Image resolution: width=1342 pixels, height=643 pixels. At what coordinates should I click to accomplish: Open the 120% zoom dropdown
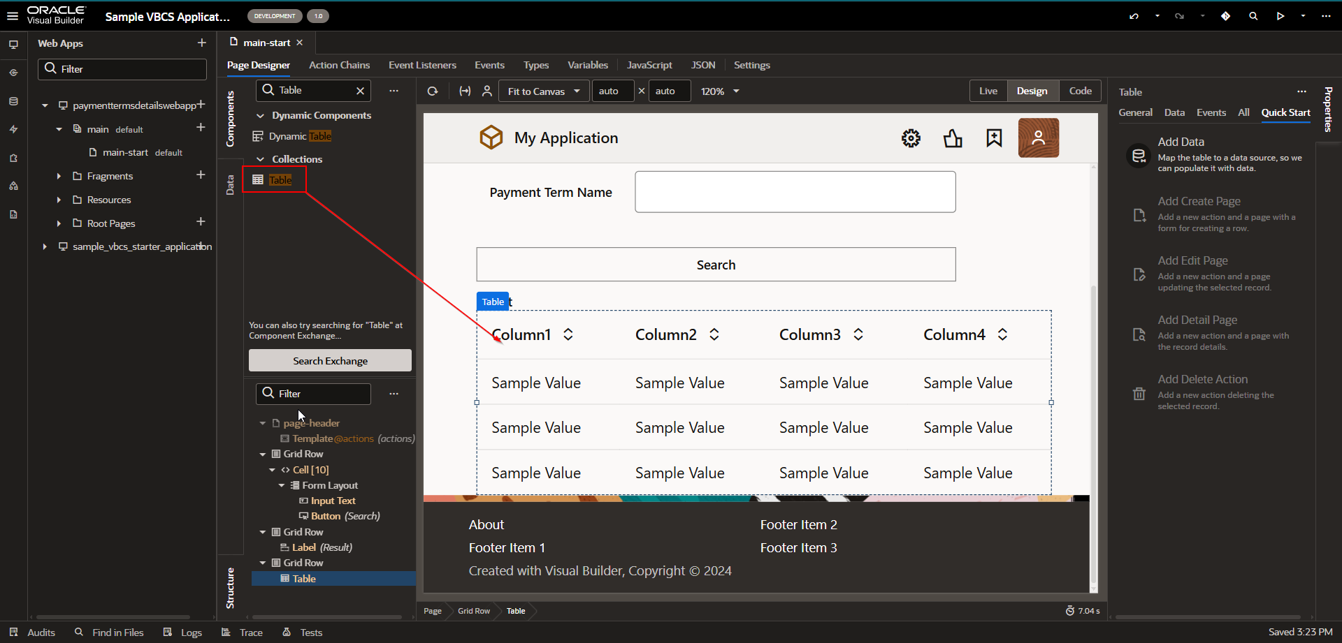(720, 91)
